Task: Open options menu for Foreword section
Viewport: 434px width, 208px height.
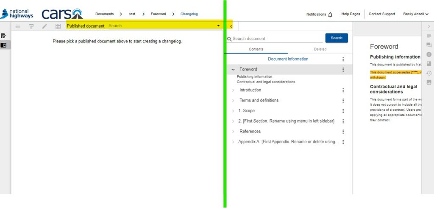Action: pos(343,70)
